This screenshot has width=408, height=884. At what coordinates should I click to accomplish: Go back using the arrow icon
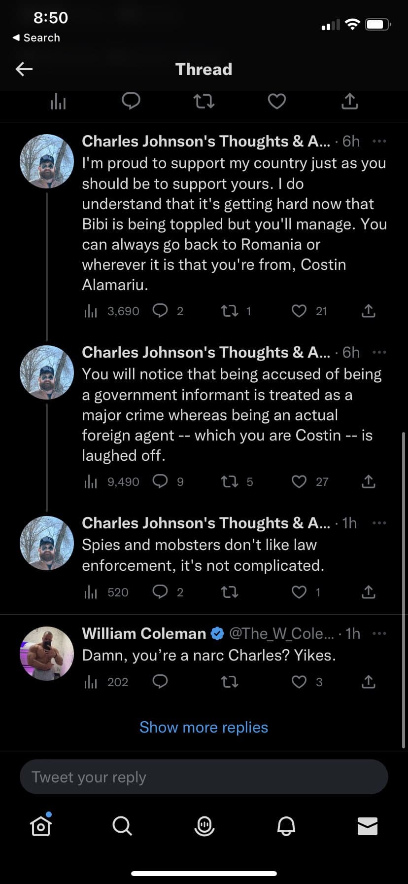(24, 69)
